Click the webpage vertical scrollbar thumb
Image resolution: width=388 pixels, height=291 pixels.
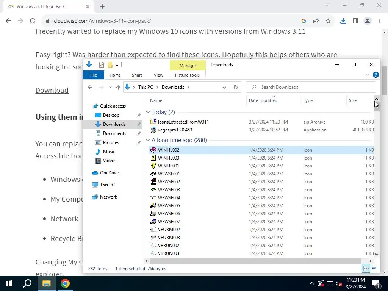pyautogui.click(x=385, y=81)
